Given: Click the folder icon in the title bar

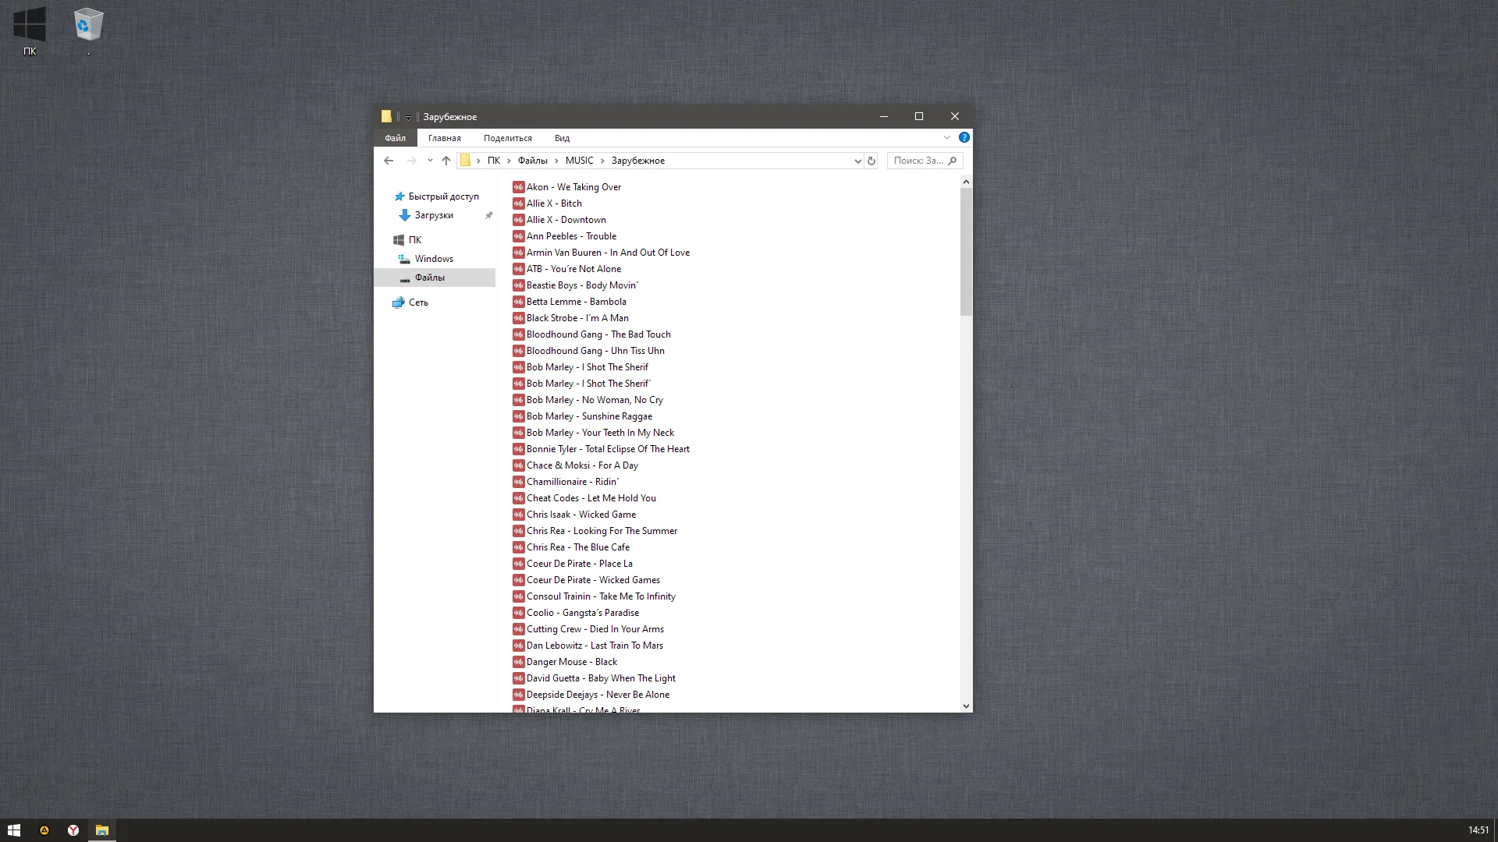Looking at the screenshot, I should pyautogui.click(x=386, y=116).
